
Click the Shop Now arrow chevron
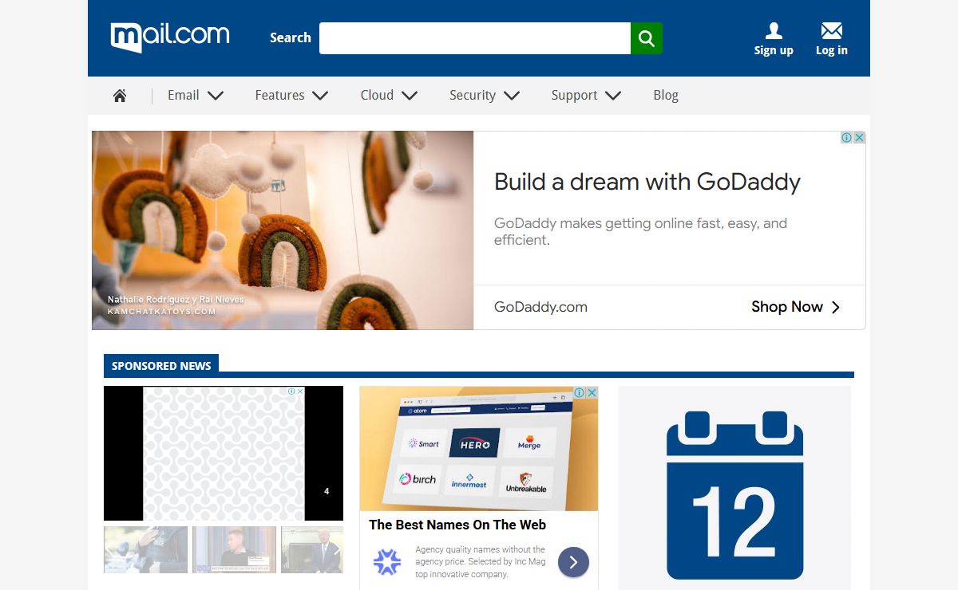(836, 308)
